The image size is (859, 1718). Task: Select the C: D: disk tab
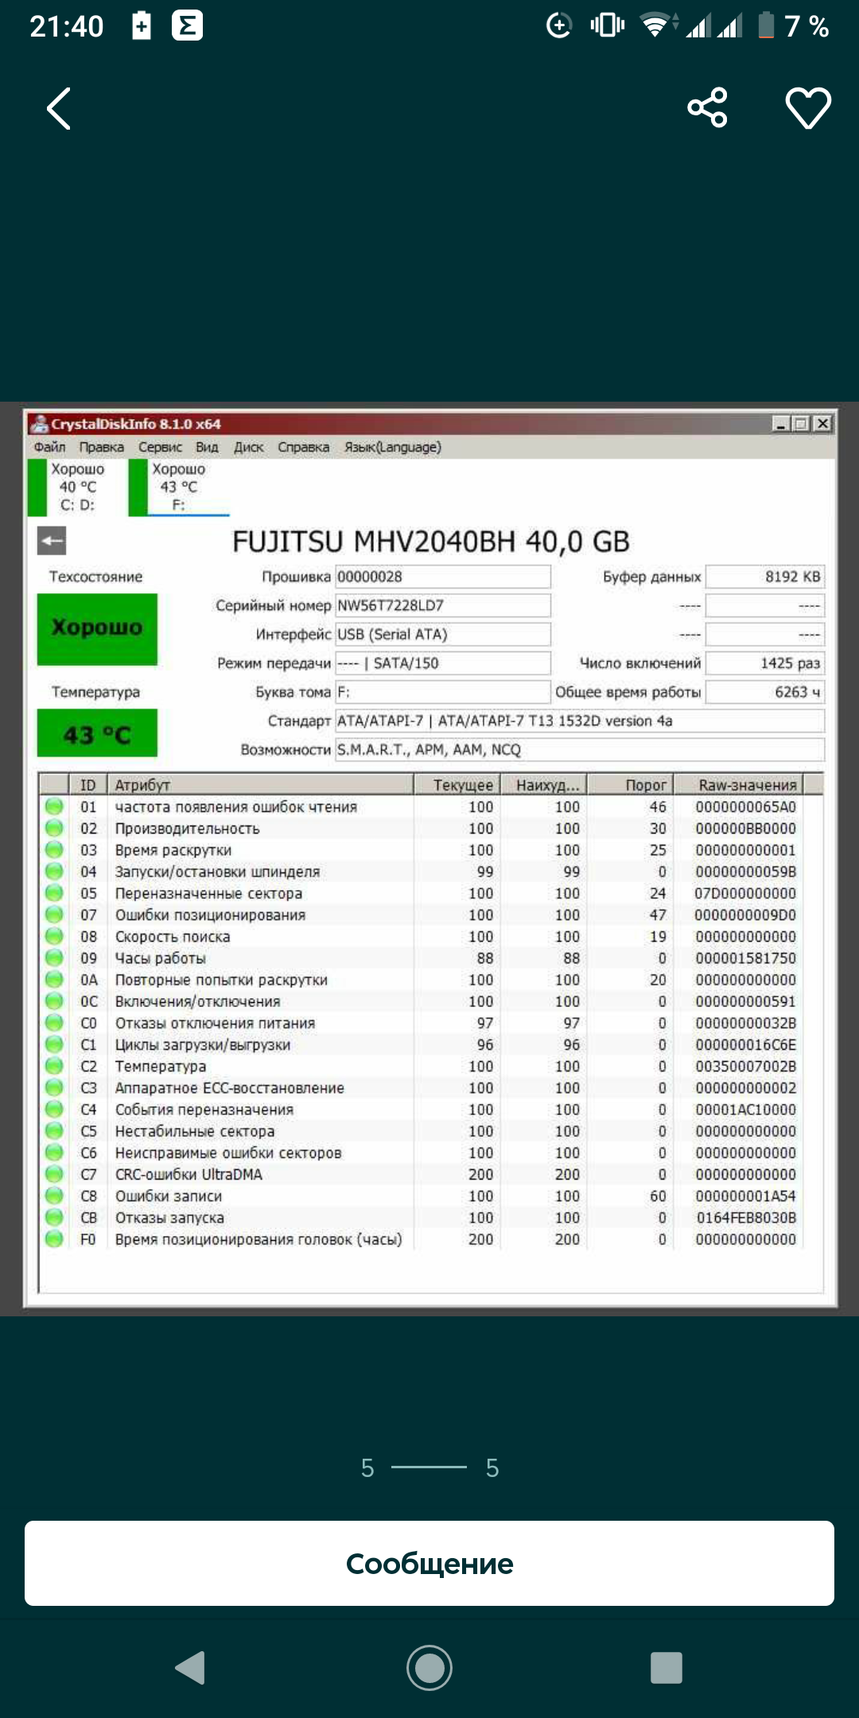pos(77,487)
